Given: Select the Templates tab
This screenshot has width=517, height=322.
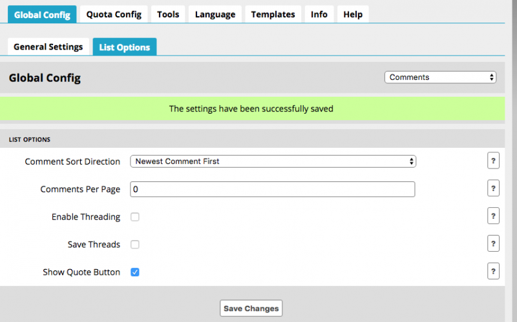Looking at the screenshot, I should click(x=273, y=14).
